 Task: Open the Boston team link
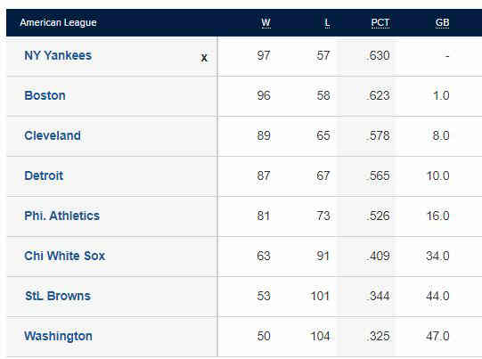(45, 95)
